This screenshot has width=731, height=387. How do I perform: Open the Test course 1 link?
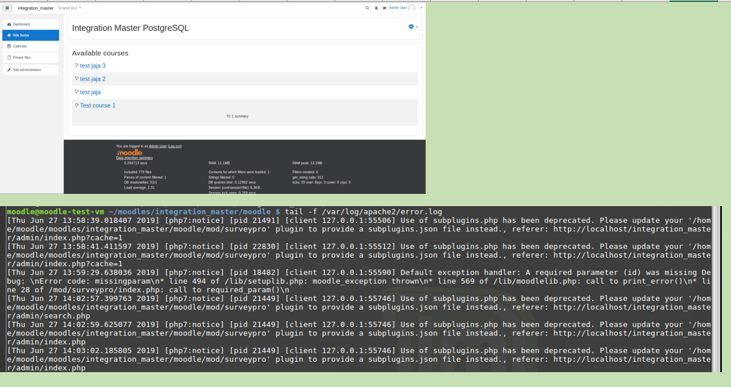[x=98, y=105]
